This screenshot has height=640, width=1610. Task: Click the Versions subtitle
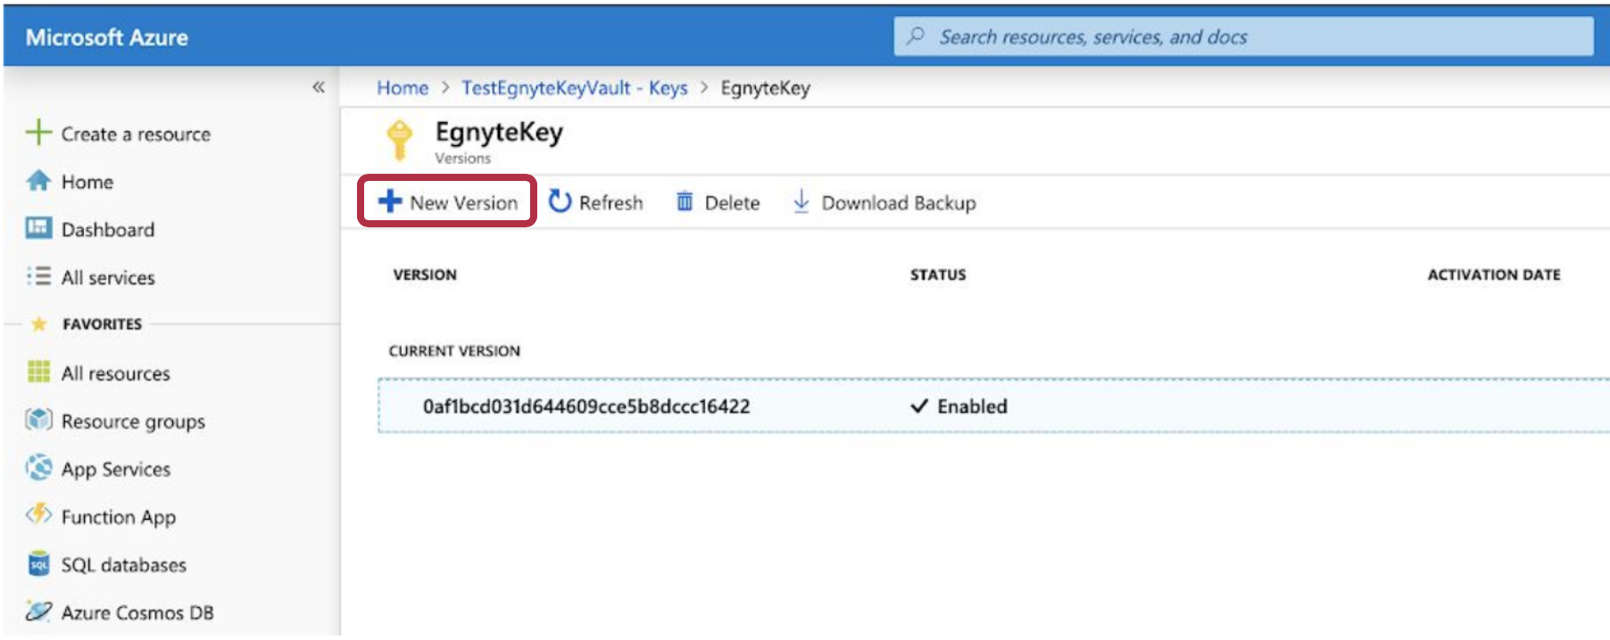[463, 159]
